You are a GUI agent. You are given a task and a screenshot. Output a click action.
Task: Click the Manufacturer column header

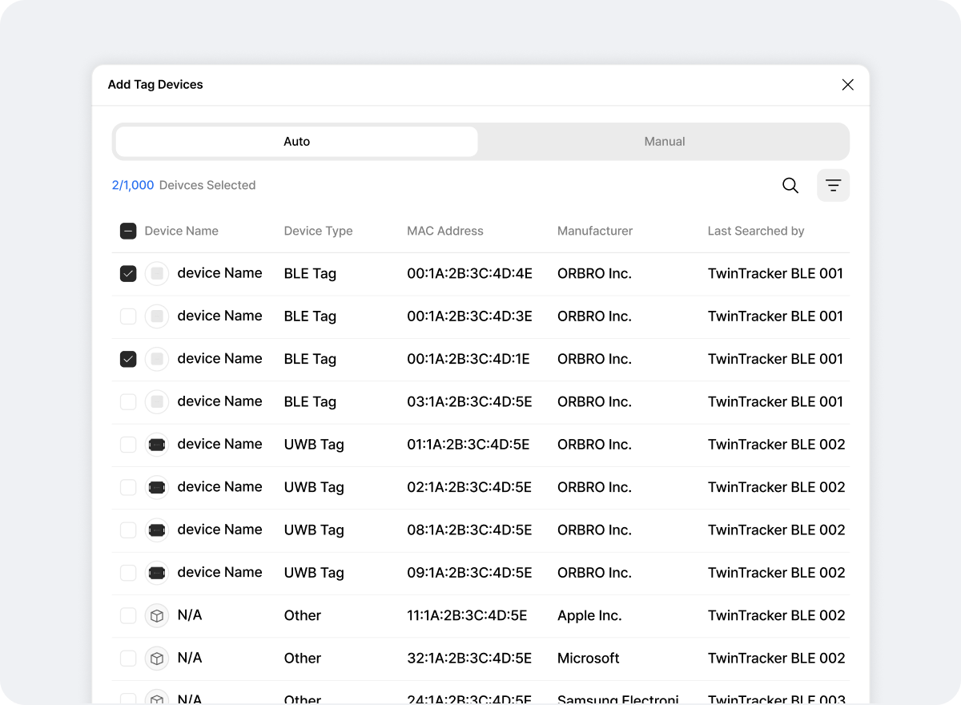tap(594, 232)
